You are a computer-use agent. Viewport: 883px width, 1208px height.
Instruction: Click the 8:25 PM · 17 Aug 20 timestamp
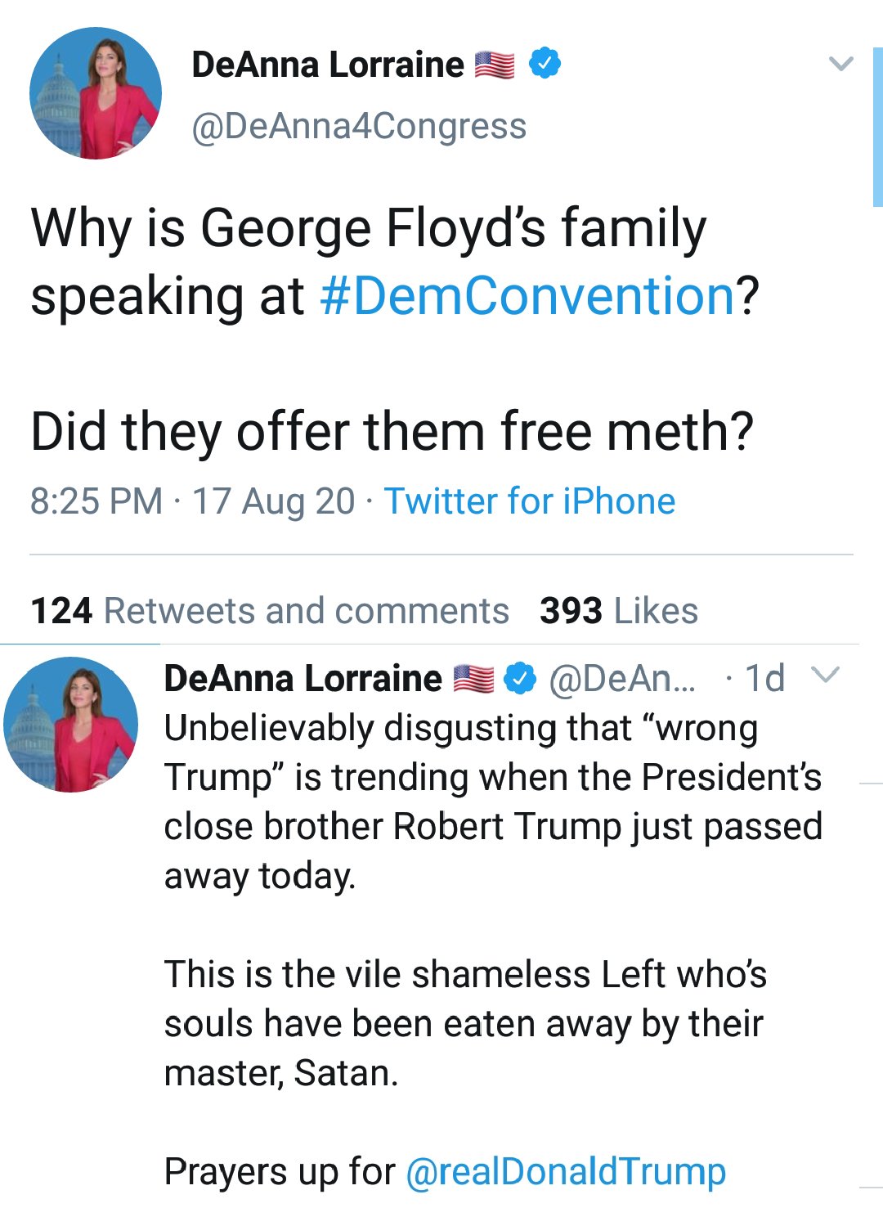pyautogui.click(x=192, y=501)
